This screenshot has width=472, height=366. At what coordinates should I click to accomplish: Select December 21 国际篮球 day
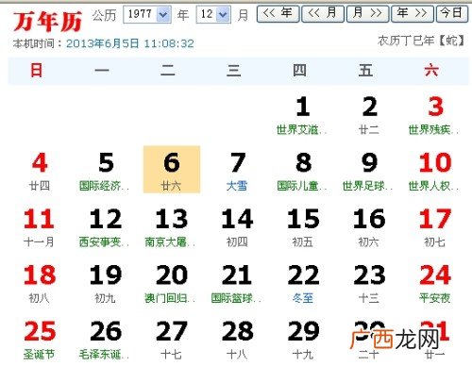(x=237, y=284)
